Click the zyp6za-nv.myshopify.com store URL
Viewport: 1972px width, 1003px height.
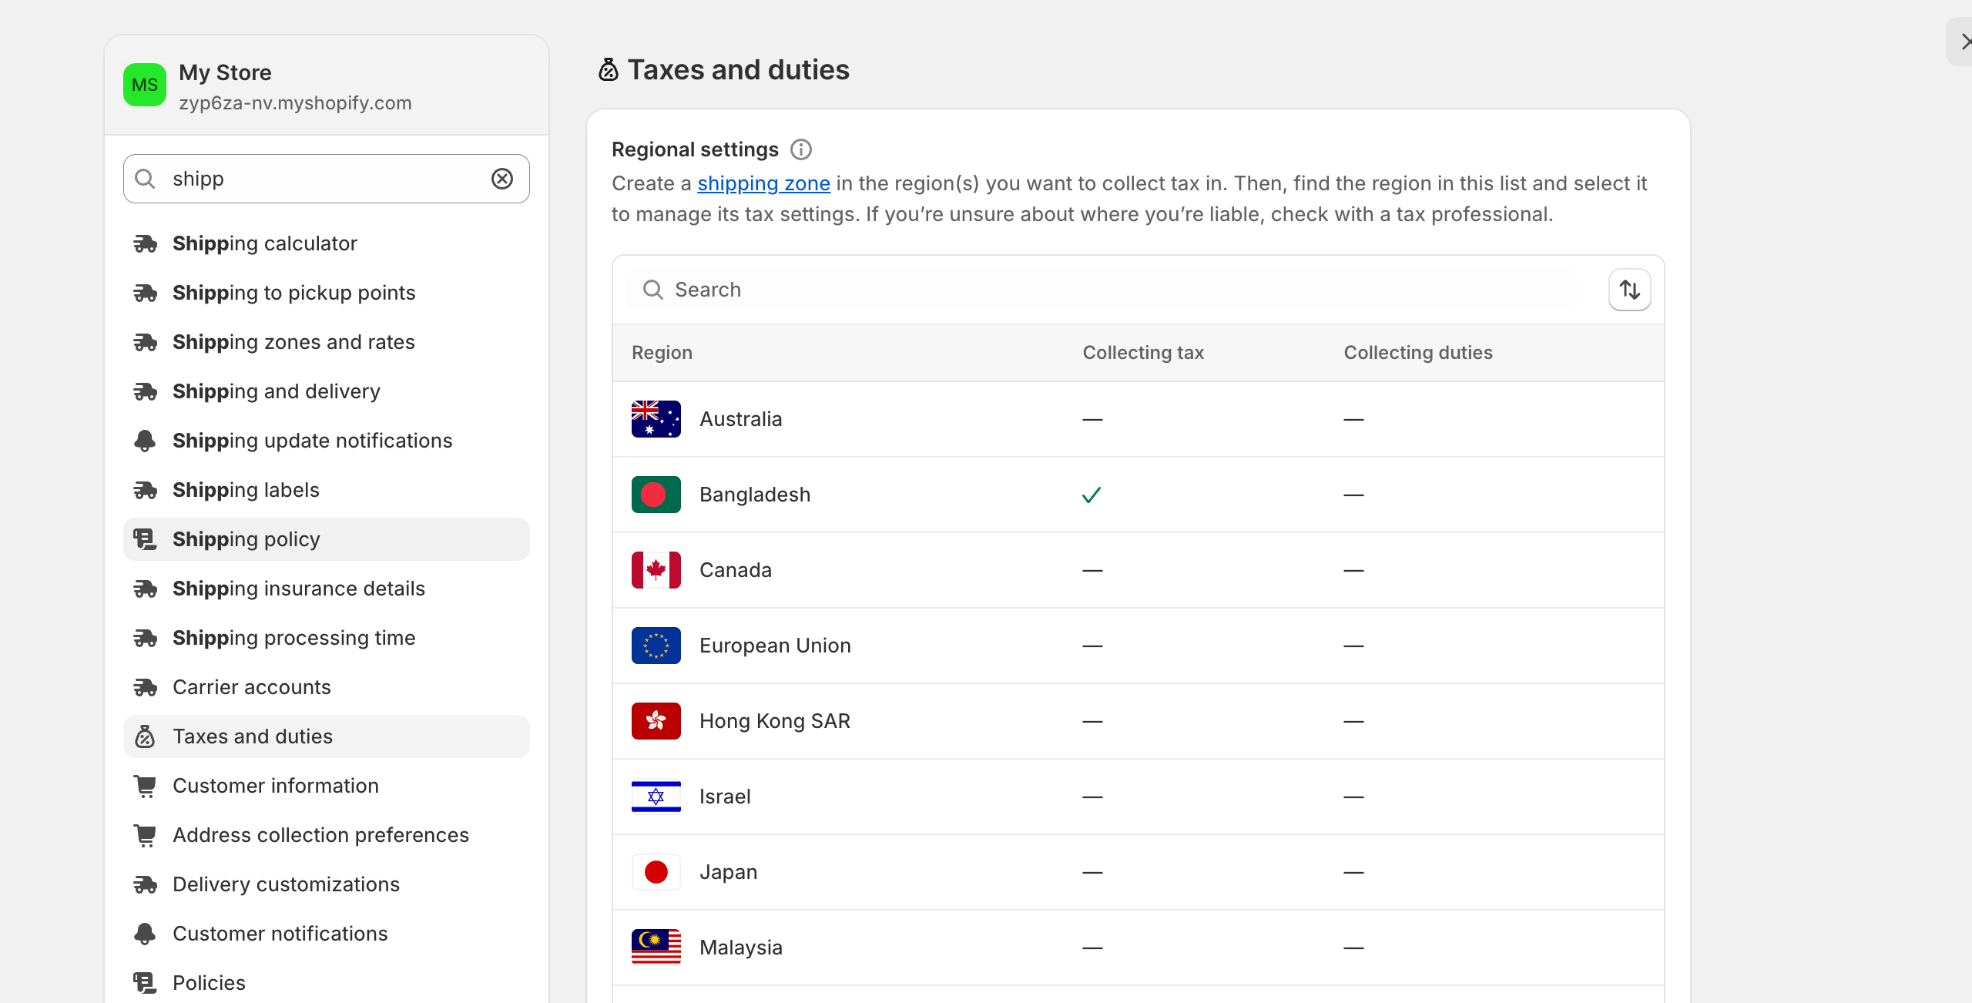click(x=295, y=103)
